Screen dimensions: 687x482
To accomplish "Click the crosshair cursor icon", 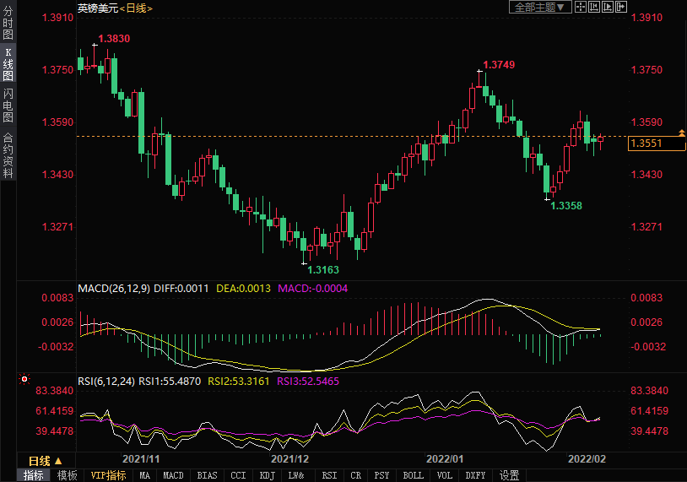I will (x=582, y=7).
